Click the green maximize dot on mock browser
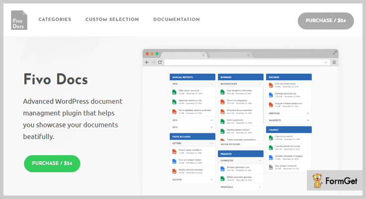This screenshot has width=366, height=199. 157,54
